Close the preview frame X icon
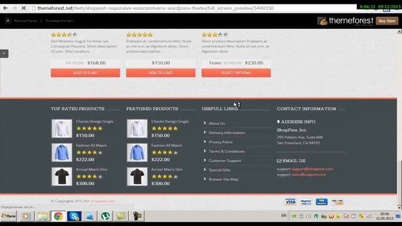The height and width of the screenshot is (226, 402). click(x=8, y=21)
